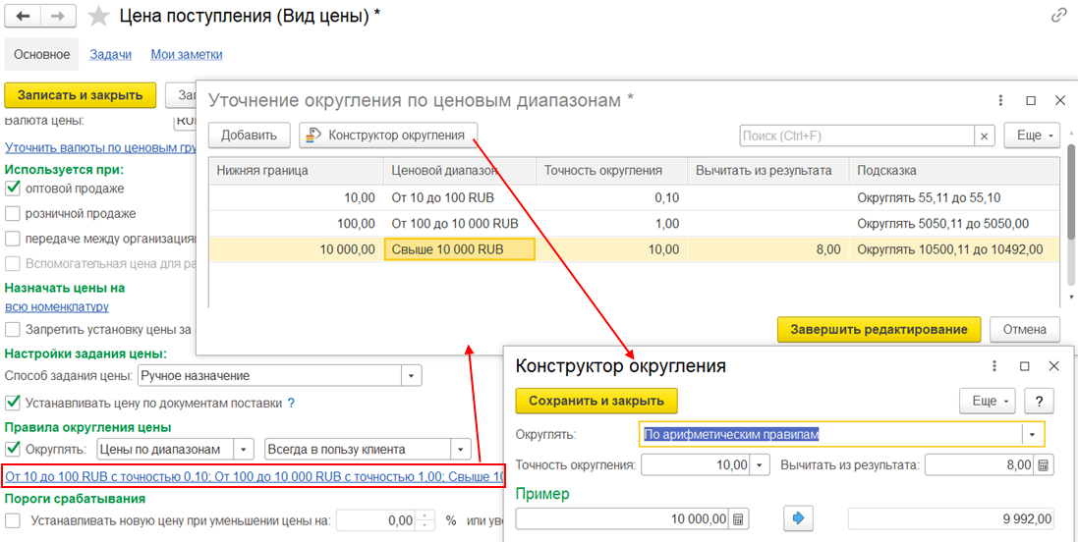Click blue arrow to calculate rounding example
This screenshot has width=1078, height=542.
[x=797, y=518]
